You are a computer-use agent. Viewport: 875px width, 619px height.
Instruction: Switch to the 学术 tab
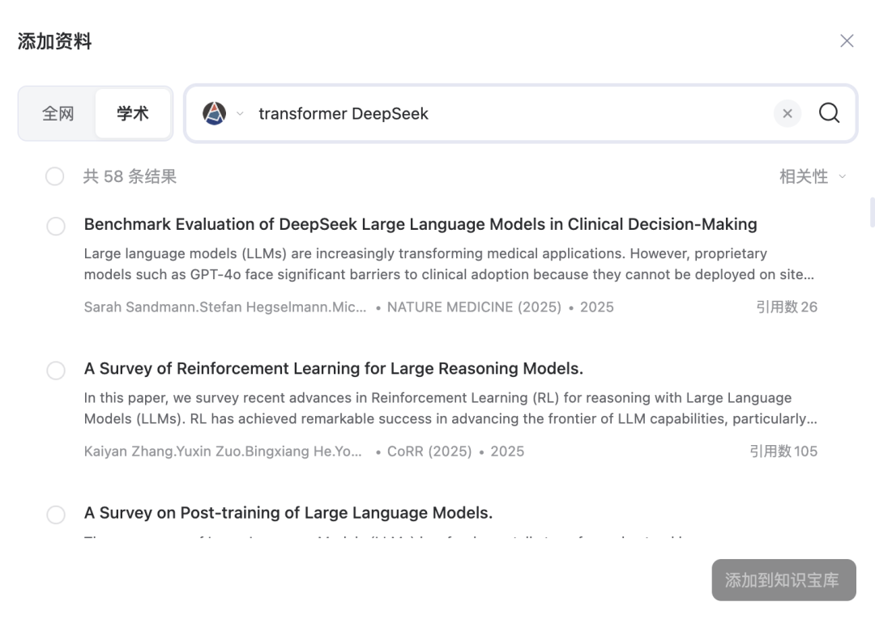click(x=133, y=113)
